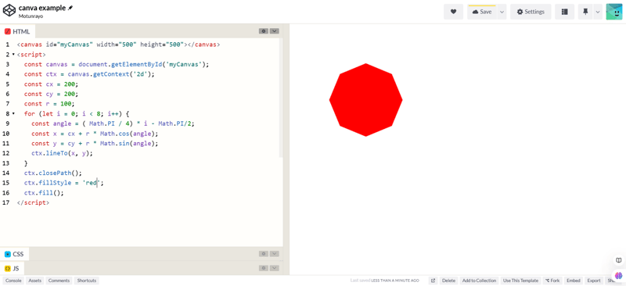Click code line 'const cy = 200;'
The width and height of the screenshot is (626, 286).
[51, 94]
